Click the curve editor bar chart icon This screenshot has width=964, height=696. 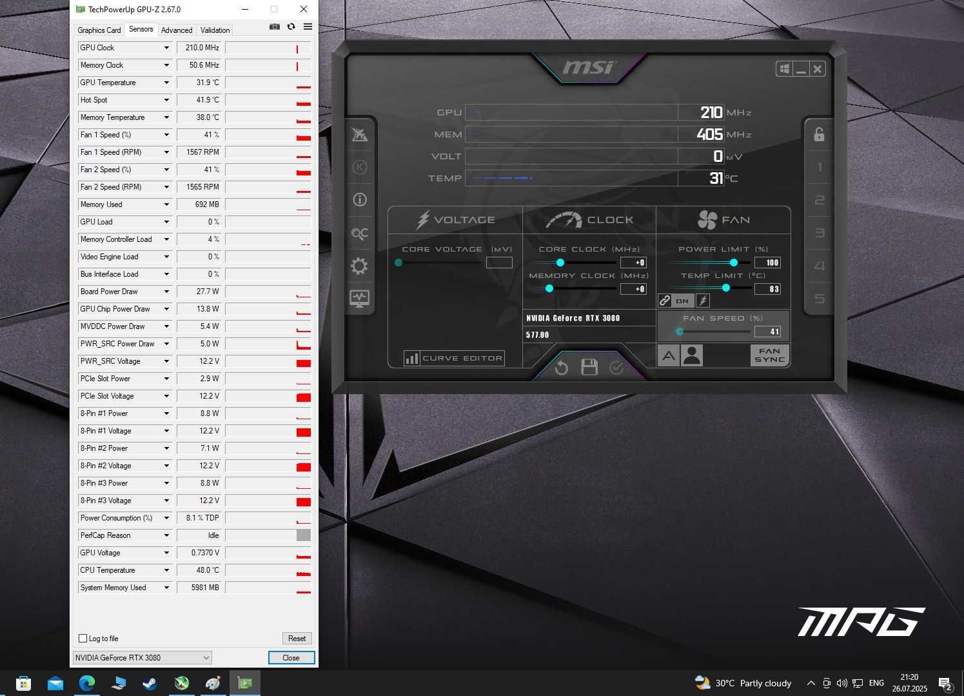click(x=411, y=358)
